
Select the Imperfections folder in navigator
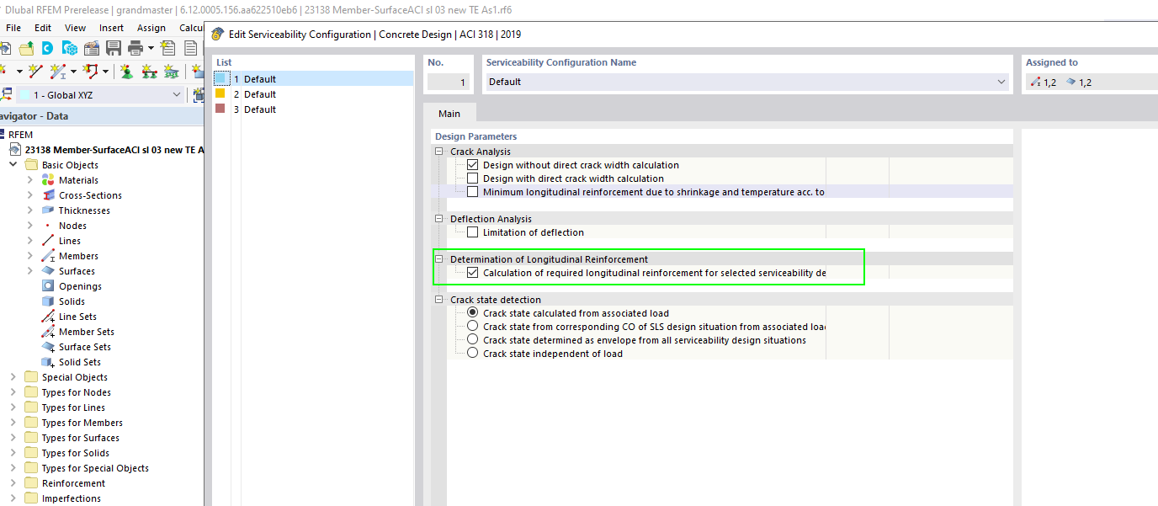point(72,498)
